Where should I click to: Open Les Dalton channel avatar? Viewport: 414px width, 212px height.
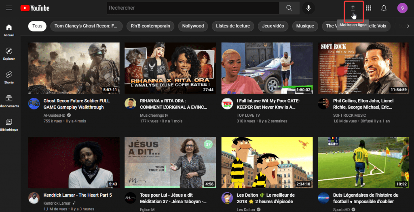[227, 198]
